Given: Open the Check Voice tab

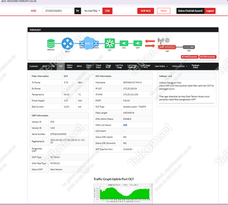Looking at the screenshot, I should (98, 66).
